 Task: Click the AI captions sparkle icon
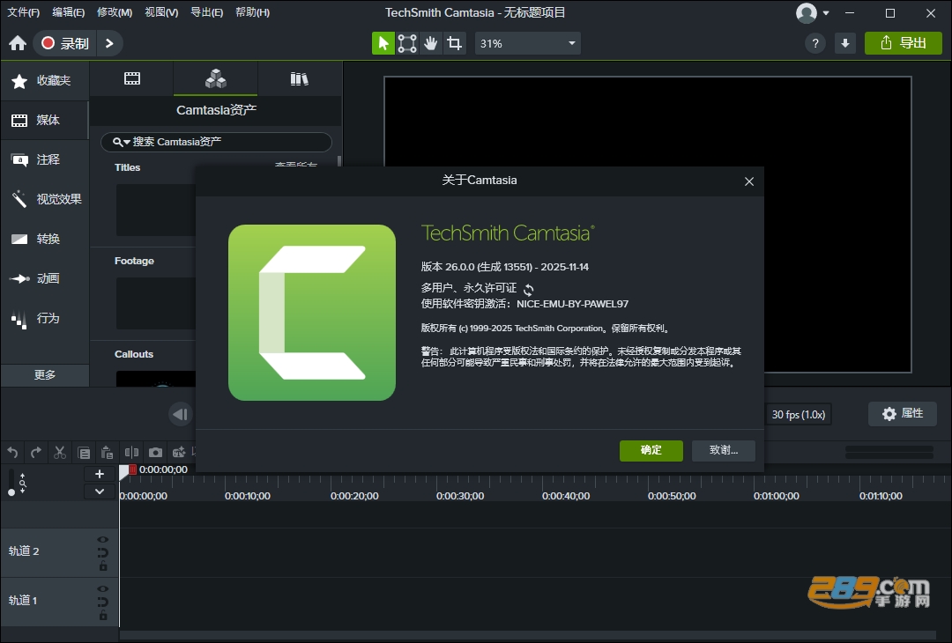[x=179, y=453]
